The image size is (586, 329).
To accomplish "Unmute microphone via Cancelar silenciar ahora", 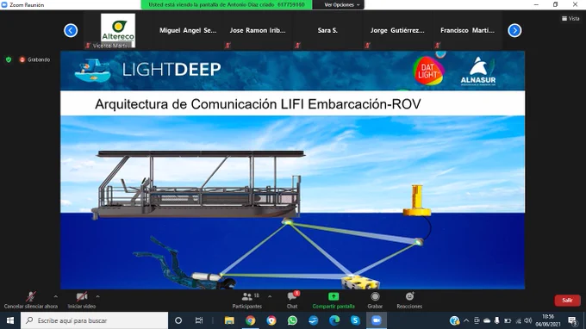I will 31,301.
